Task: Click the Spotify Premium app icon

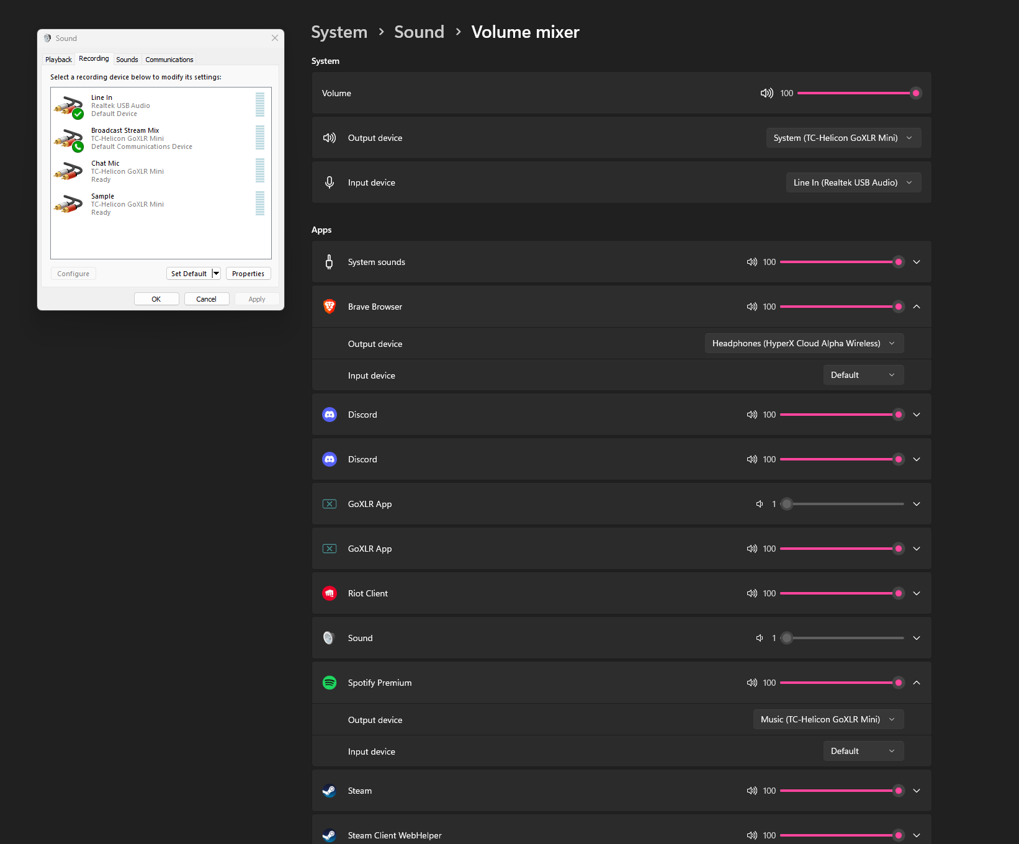Action: pyautogui.click(x=330, y=683)
